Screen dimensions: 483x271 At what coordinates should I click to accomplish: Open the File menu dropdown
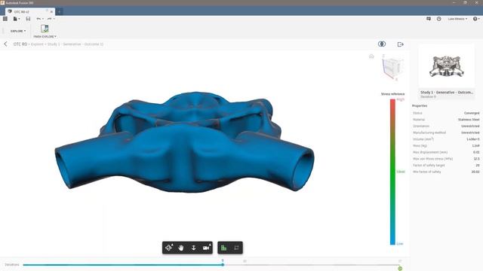coord(16,19)
